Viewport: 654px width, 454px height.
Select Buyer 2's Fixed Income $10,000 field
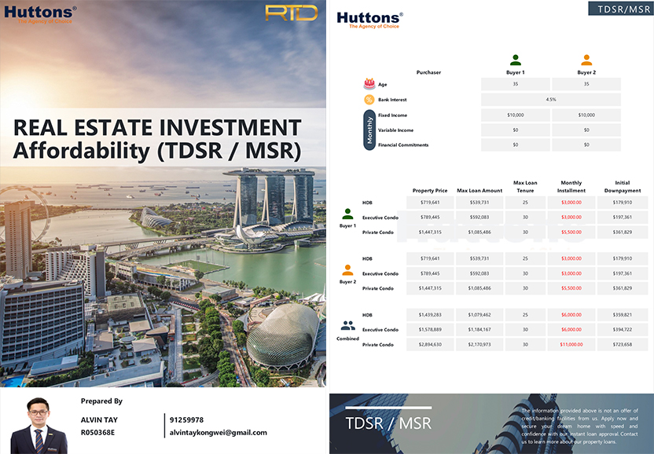[586, 115]
